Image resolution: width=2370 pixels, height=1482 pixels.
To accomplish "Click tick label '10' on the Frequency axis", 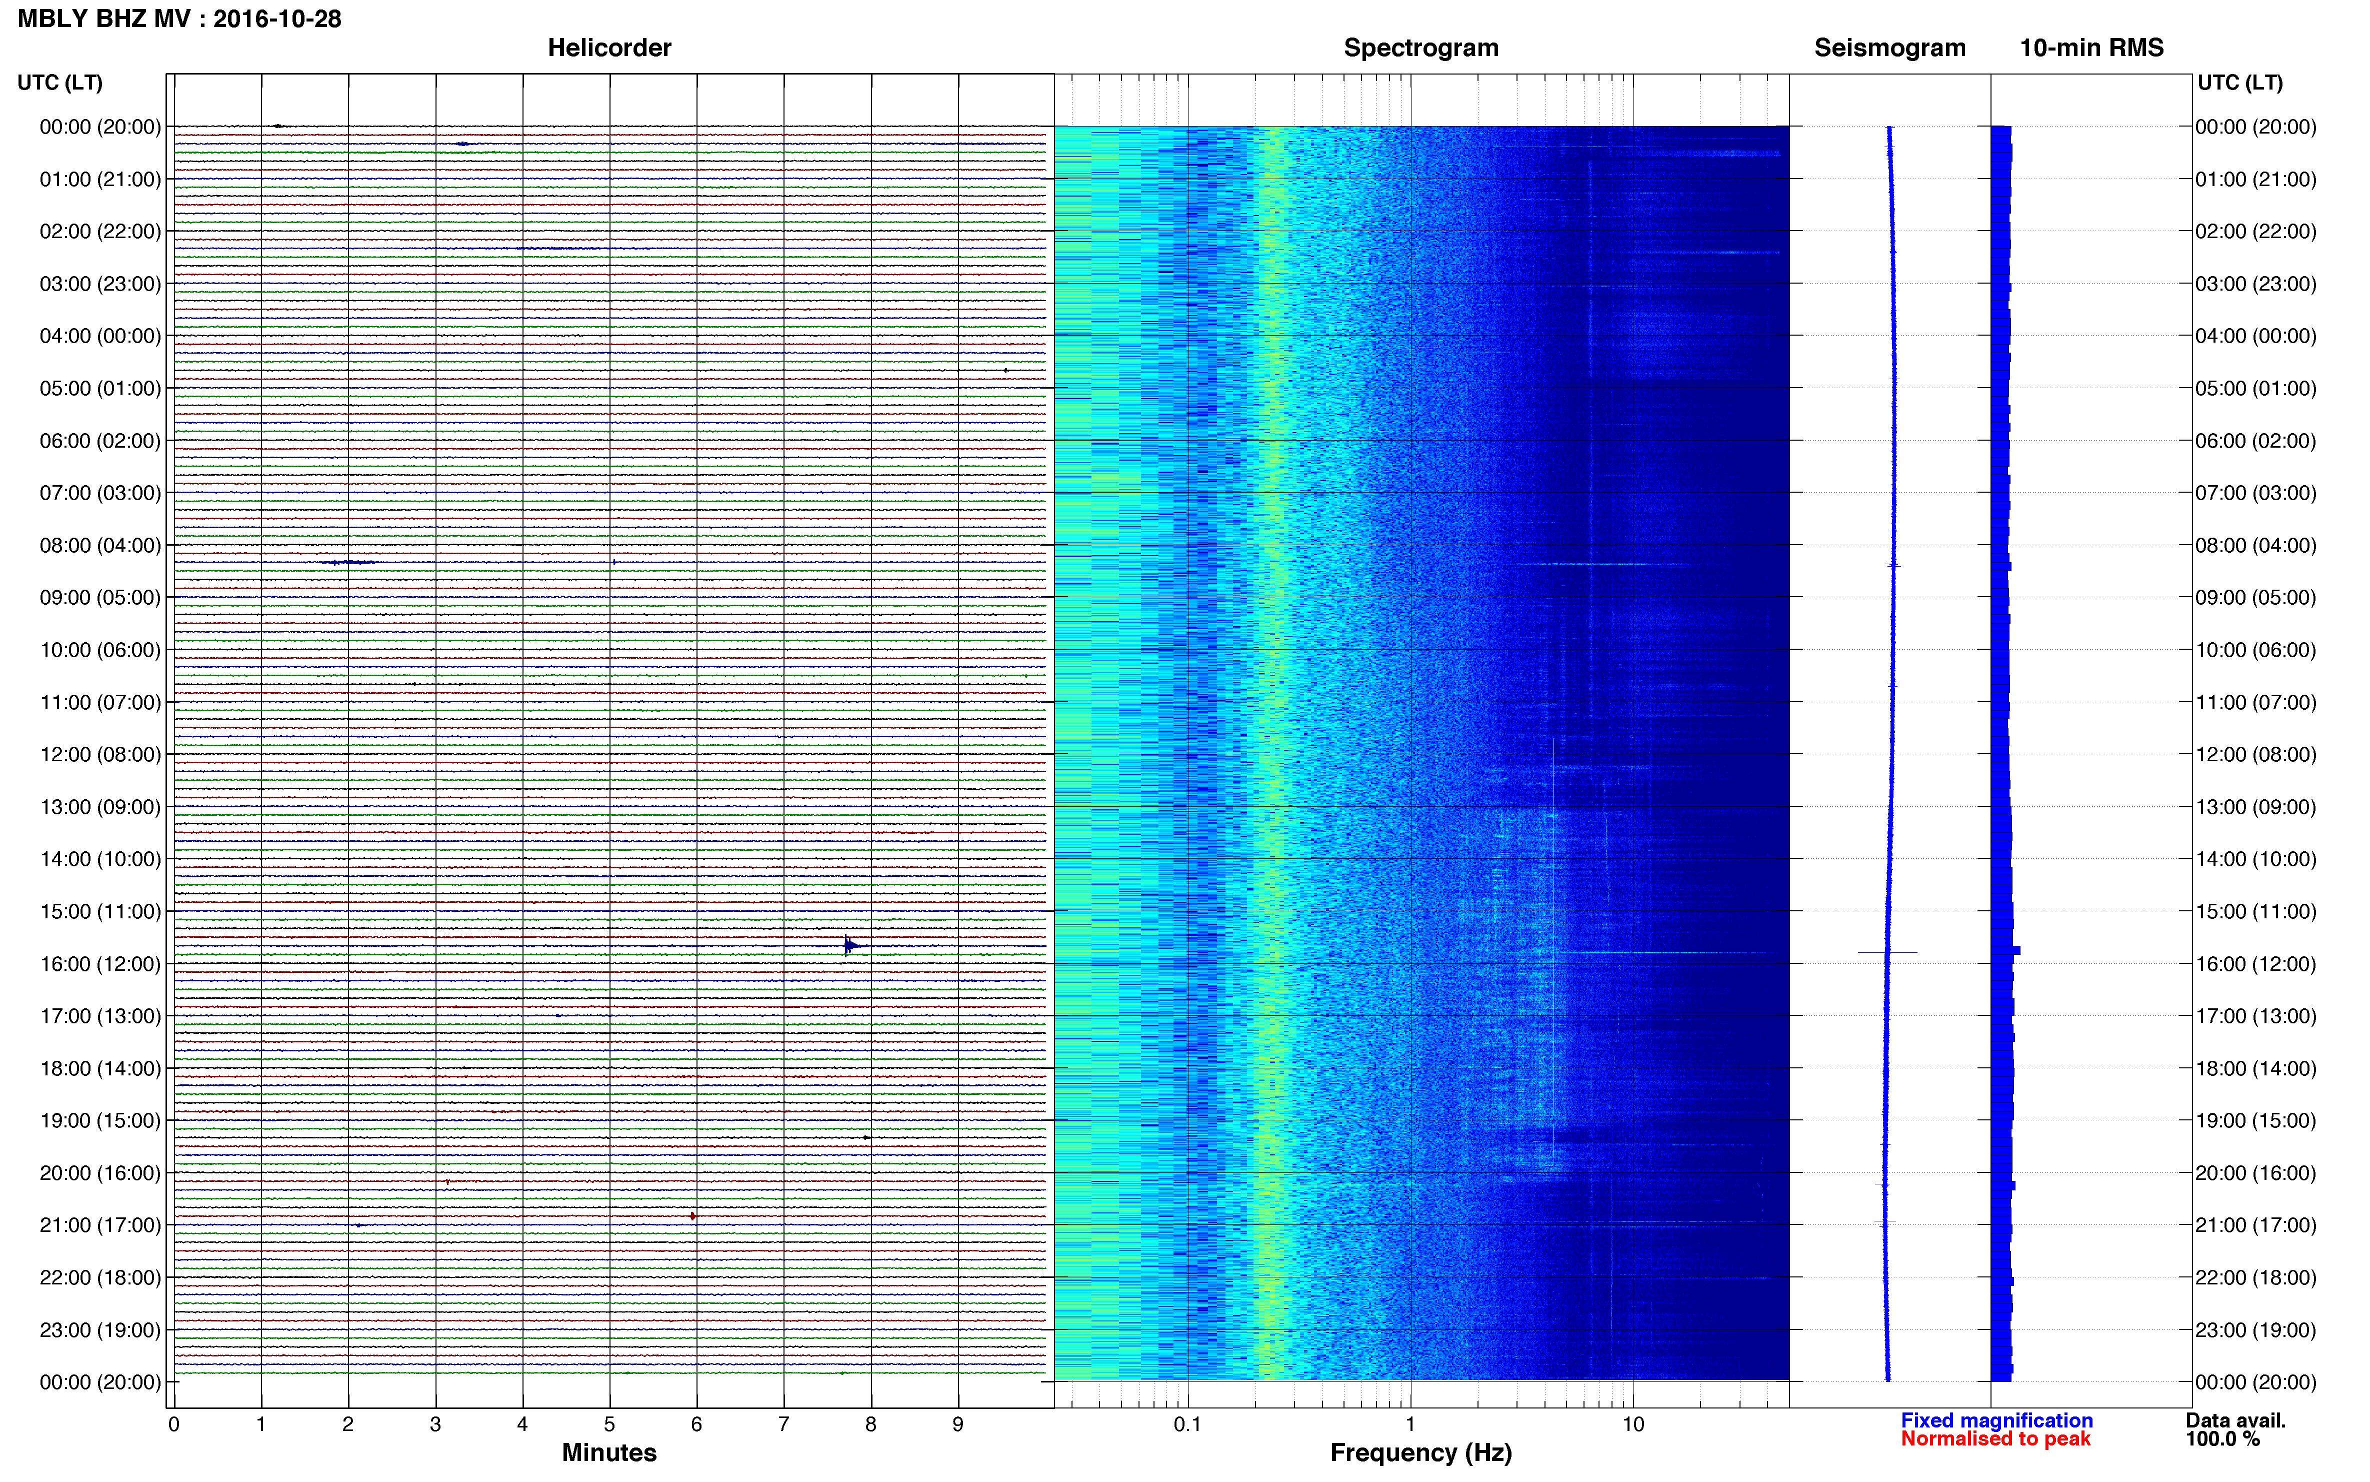I will coord(1633,1425).
